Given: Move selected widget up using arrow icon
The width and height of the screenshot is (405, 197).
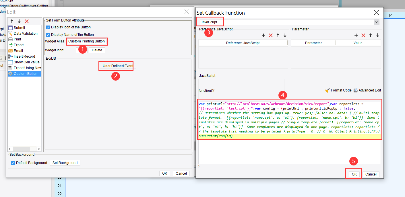Looking at the screenshot, I should [x=11, y=21].
